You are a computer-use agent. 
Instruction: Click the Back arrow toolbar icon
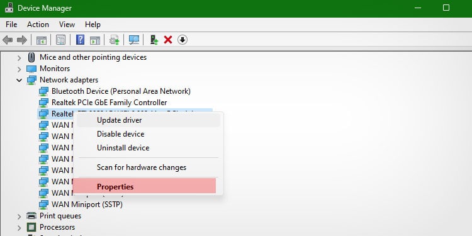[8, 40]
